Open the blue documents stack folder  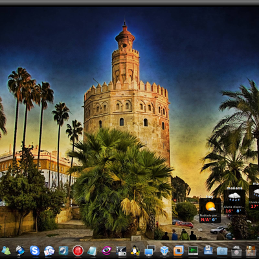tap(208, 251)
